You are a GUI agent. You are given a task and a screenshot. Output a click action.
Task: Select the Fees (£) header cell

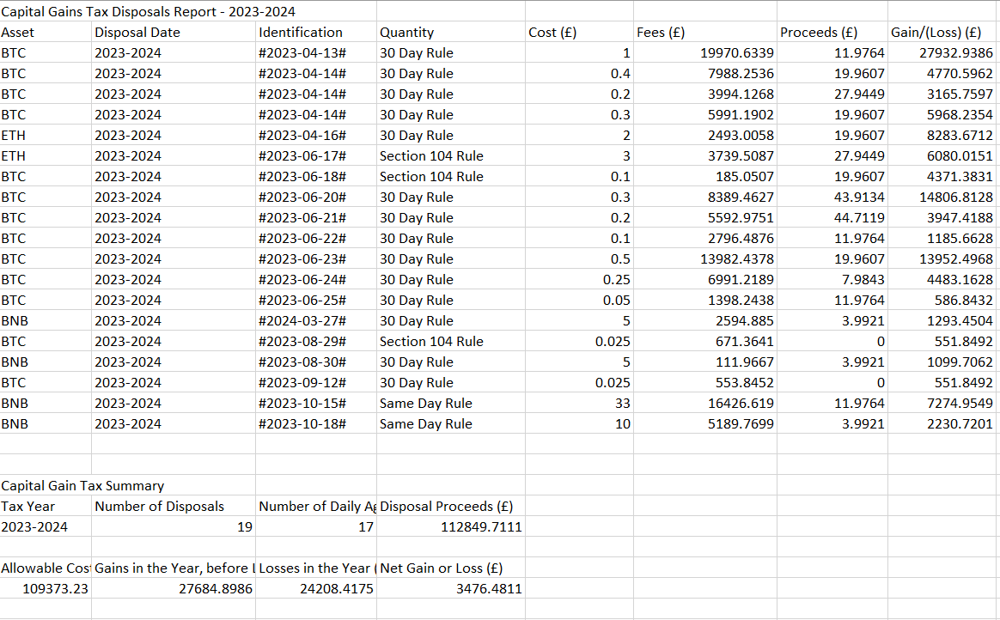point(661,33)
